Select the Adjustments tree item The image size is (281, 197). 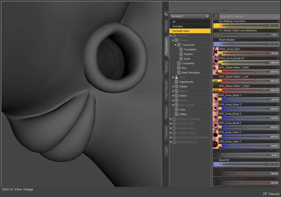pos(186,82)
